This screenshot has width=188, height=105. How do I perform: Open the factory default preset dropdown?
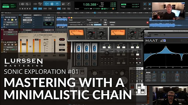[x=94, y=22]
